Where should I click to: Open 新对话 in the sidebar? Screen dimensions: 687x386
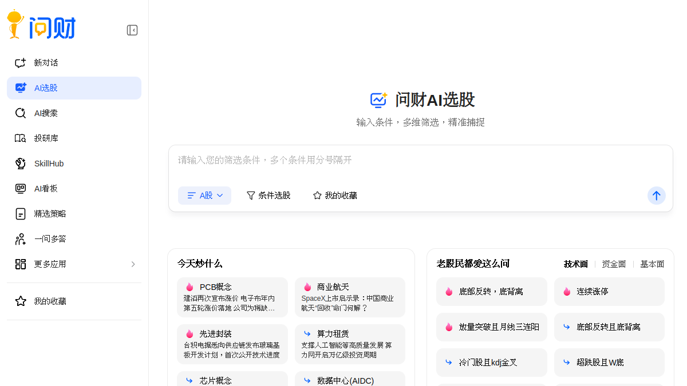[74, 63]
